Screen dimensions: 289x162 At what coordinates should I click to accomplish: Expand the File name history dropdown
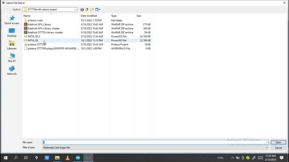(267, 142)
